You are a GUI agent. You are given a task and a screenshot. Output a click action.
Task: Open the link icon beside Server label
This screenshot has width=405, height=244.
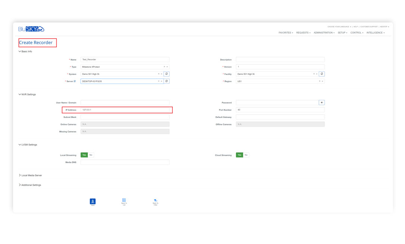(75, 81)
